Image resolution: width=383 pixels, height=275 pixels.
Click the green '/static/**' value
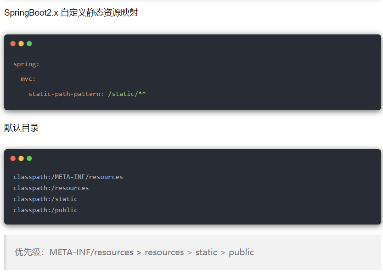(x=127, y=94)
